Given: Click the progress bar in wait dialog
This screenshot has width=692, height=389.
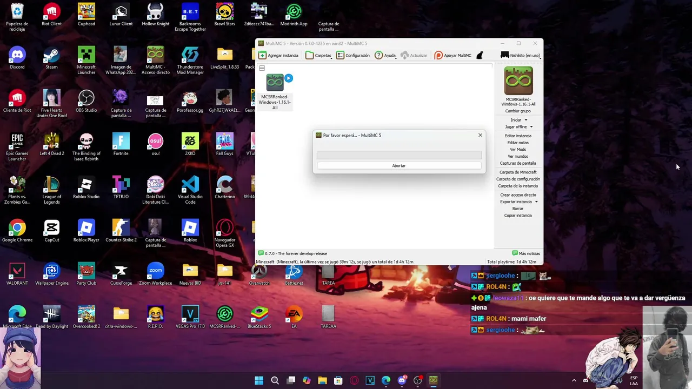Looking at the screenshot, I should point(399,156).
